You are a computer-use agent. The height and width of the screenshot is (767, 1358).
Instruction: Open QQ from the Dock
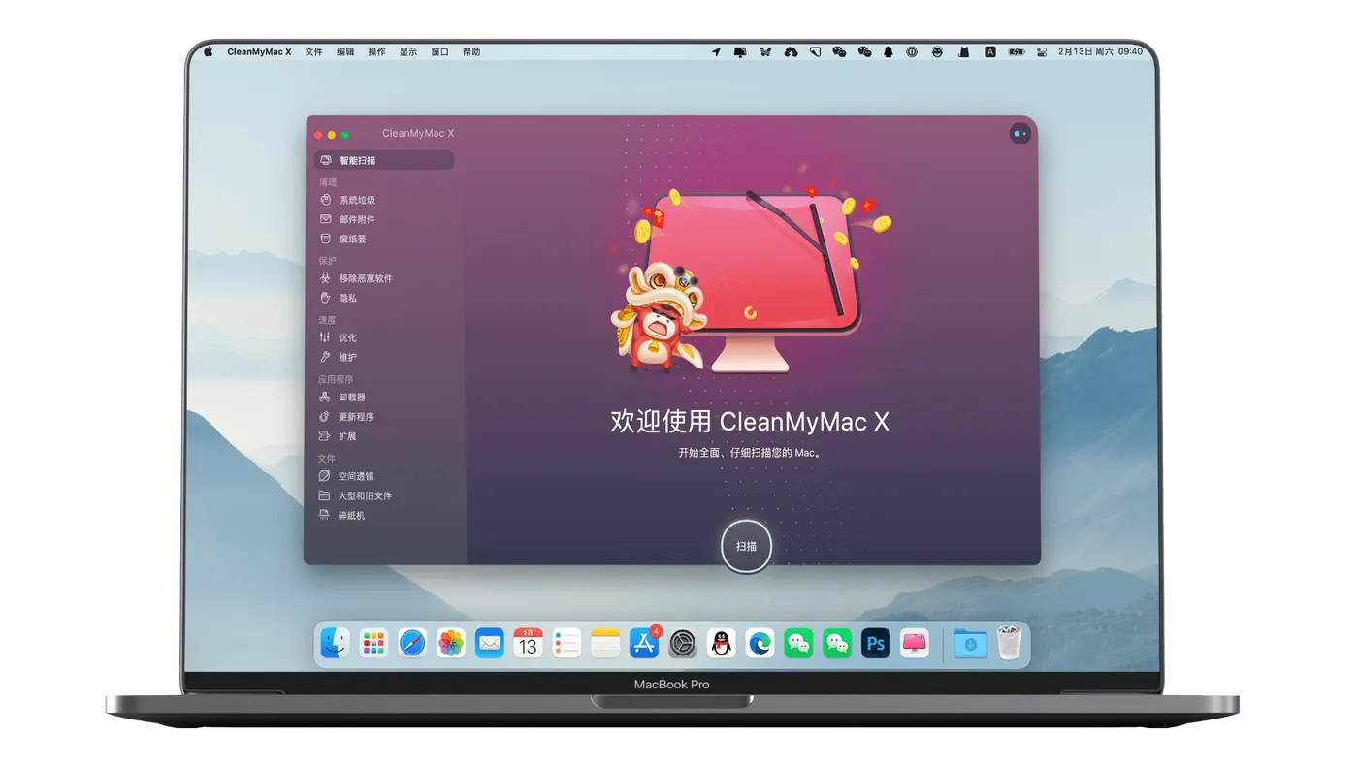click(x=722, y=642)
